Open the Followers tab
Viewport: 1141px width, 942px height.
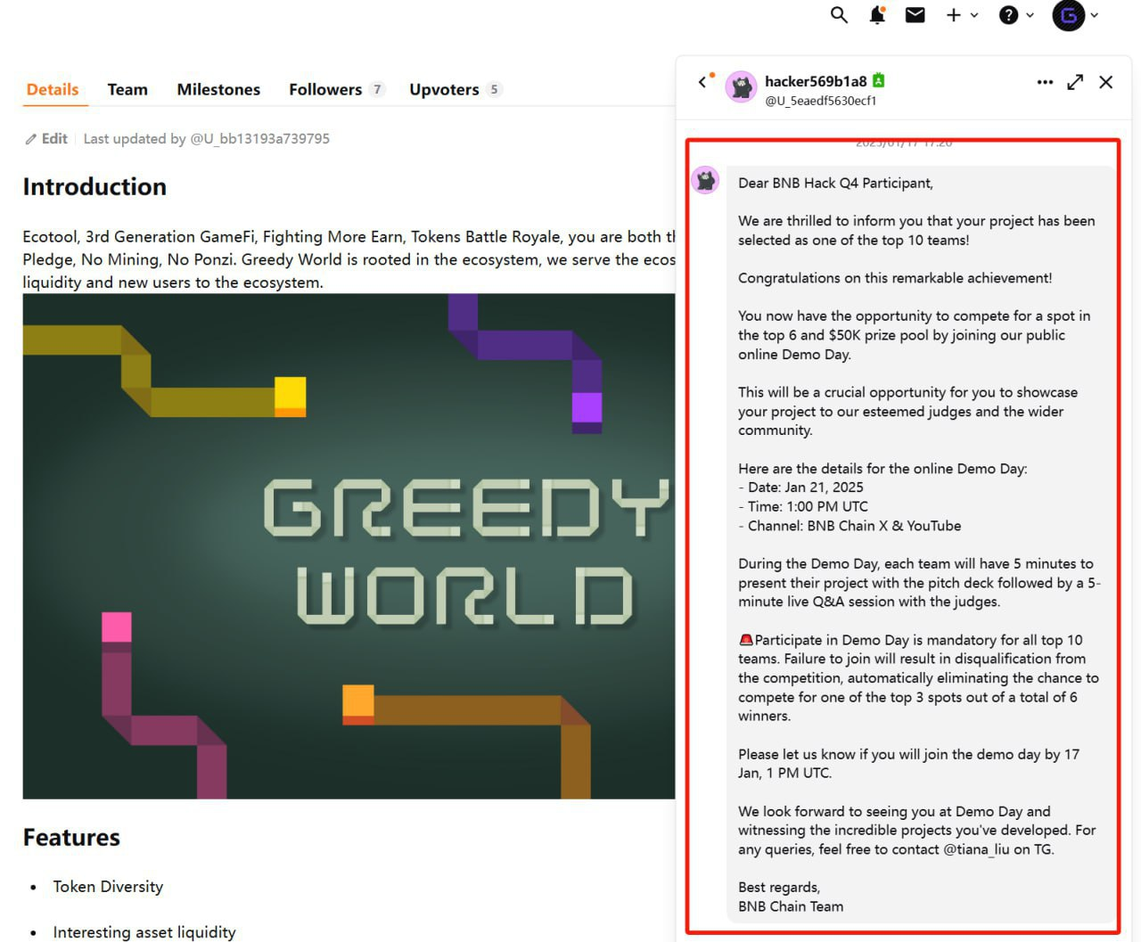(325, 89)
